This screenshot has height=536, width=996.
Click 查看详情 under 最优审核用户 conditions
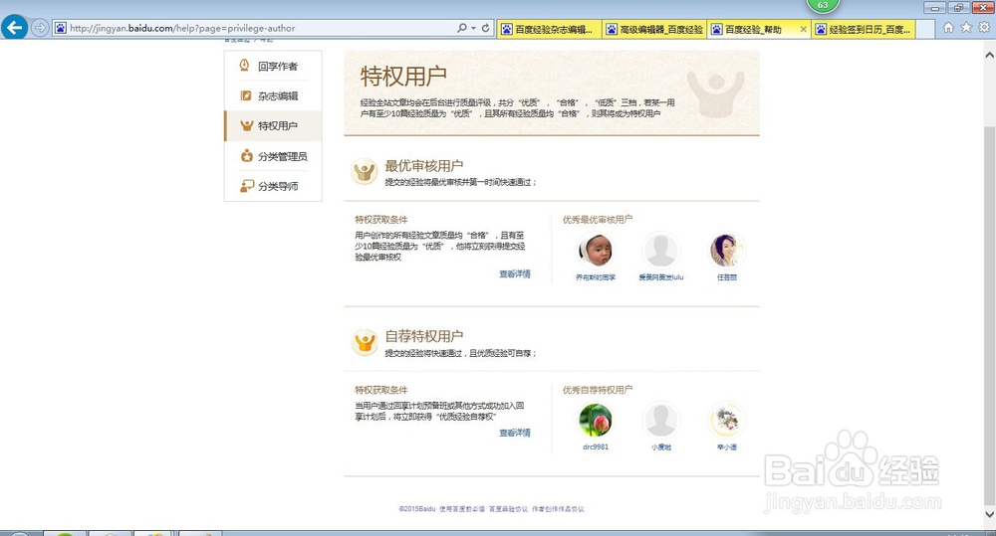[515, 274]
